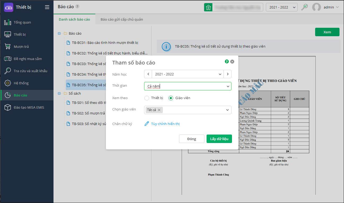This screenshot has height=203, width=344.
Task: Click the Tra cứu magnifier icon
Action: 8,71
